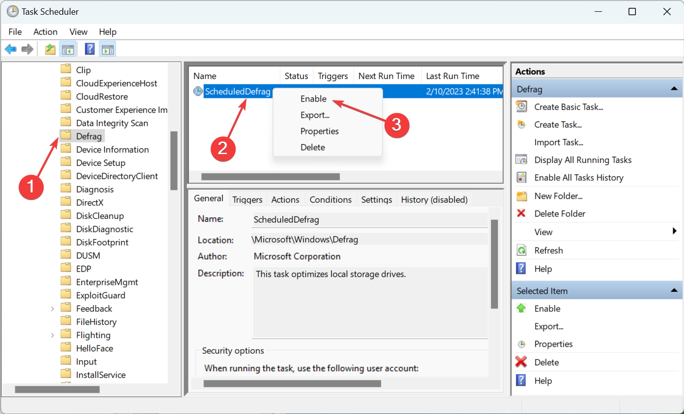Sort by the Last Run Time column

tap(462, 76)
